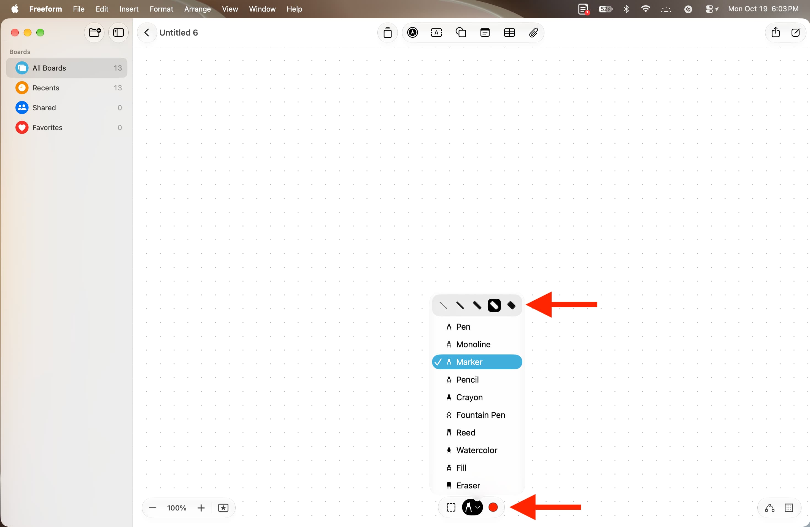Open the drawing tool dropdown chevron
810x527 pixels.
click(478, 508)
